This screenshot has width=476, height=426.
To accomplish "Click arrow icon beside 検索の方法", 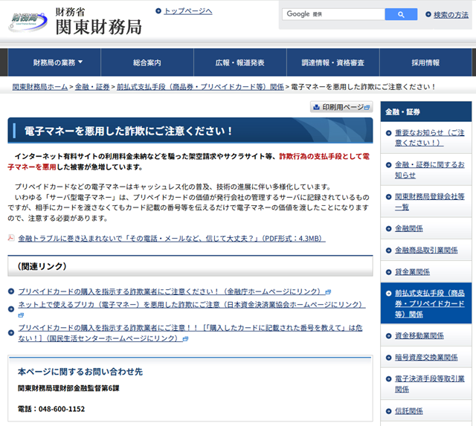I will pyautogui.click(x=428, y=14).
